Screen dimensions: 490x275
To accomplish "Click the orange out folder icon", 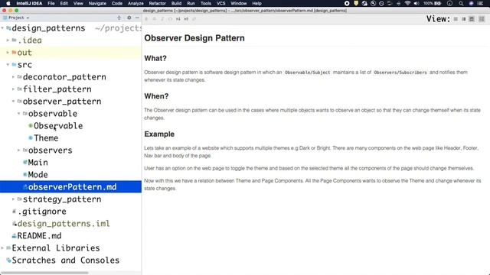I will pyautogui.click(x=14, y=53).
